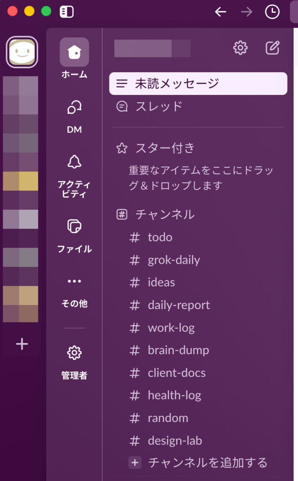Collapse the スター付き section header
Screen dimensions: 298x481
point(165,148)
